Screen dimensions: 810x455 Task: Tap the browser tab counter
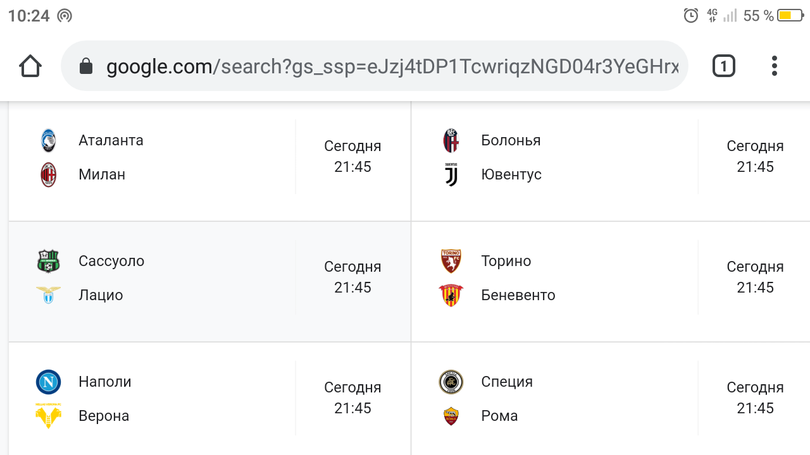click(x=723, y=65)
